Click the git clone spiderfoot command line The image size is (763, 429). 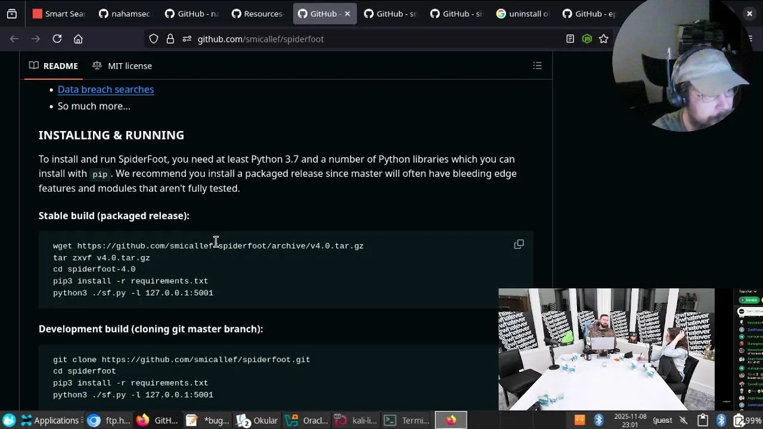click(181, 359)
